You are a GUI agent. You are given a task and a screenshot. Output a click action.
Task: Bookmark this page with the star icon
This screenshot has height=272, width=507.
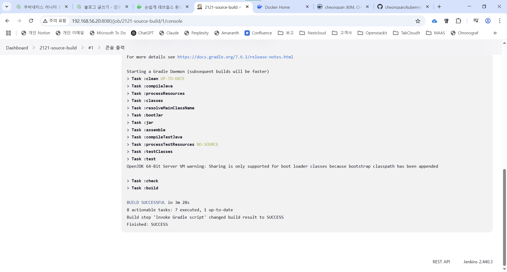tap(418, 21)
